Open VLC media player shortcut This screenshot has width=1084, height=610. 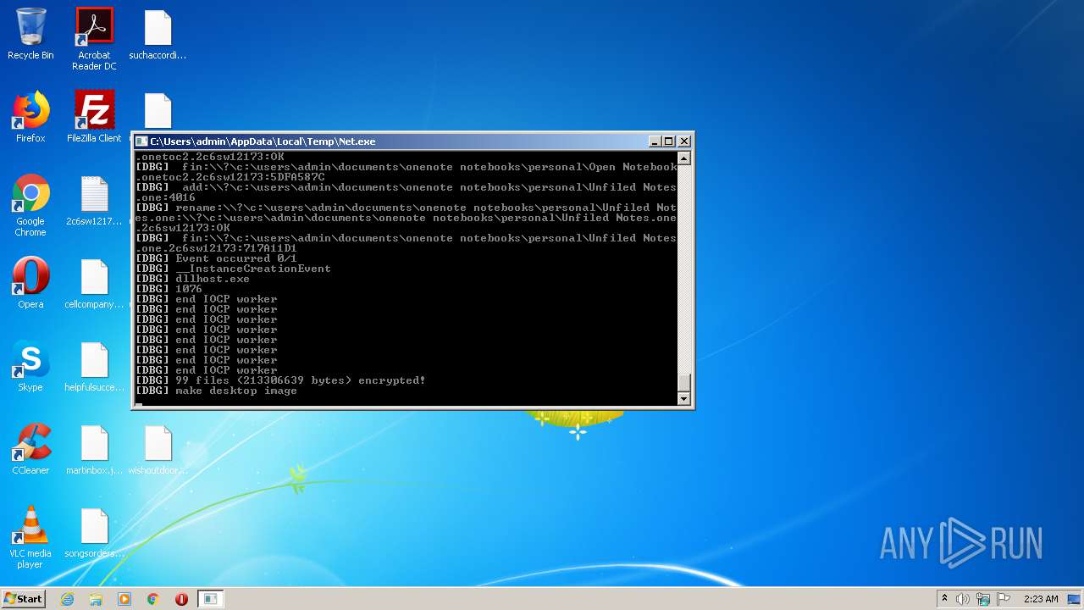pyautogui.click(x=30, y=538)
